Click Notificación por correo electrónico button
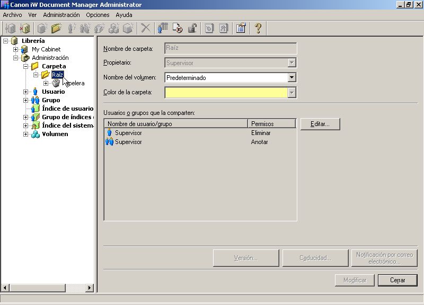Image resolution: width=424 pixels, height=305 pixels. pyautogui.click(x=384, y=258)
